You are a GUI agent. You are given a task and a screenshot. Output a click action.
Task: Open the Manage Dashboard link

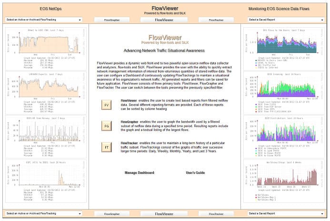pos(140,172)
